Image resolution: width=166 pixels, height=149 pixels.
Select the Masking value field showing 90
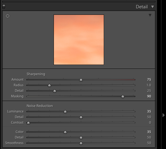149,96
